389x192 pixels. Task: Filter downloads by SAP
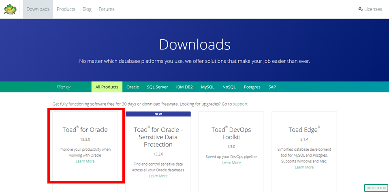(x=272, y=87)
